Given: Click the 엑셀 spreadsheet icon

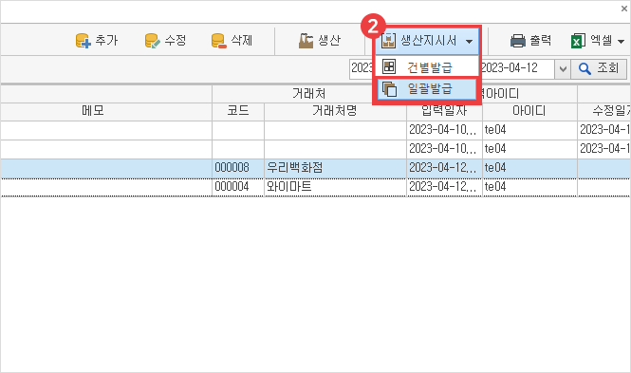Looking at the screenshot, I should click(578, 41).
